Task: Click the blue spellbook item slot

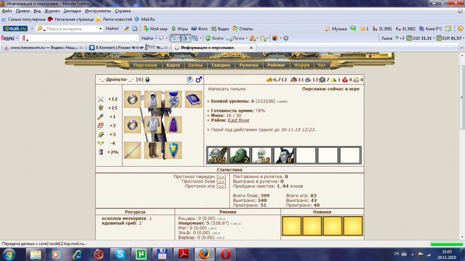Action: pyautogui.click(x=194, y=99)
